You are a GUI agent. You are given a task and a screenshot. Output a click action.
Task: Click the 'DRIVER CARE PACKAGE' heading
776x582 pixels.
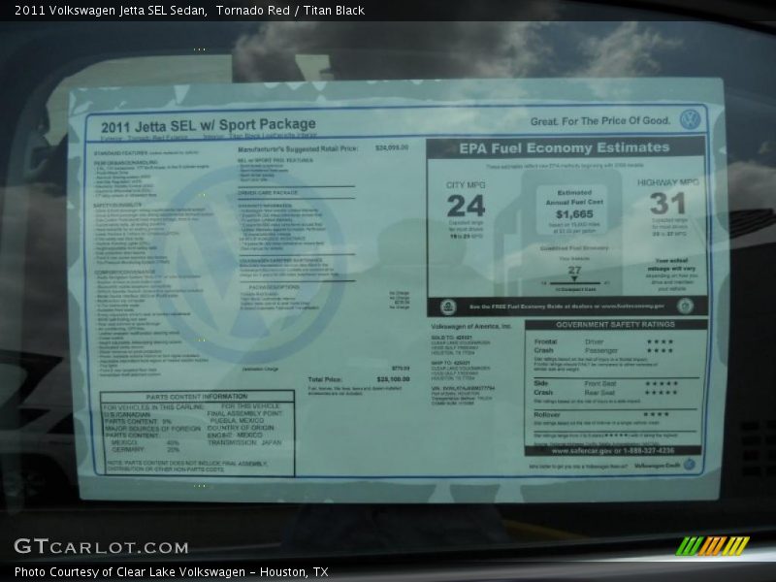point(268,192)
